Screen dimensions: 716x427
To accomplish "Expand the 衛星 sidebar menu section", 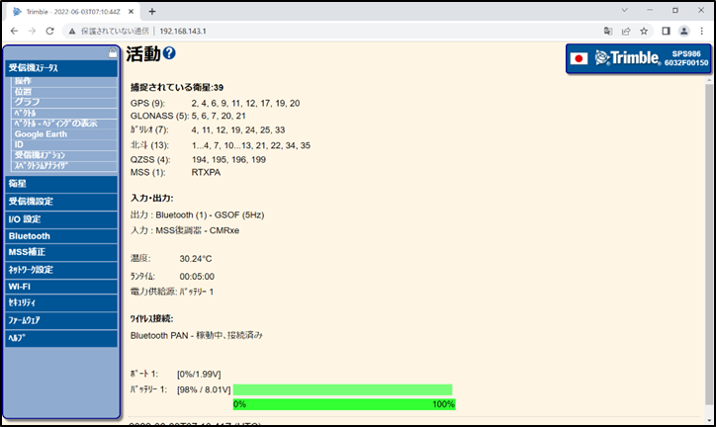I will 61,184.
